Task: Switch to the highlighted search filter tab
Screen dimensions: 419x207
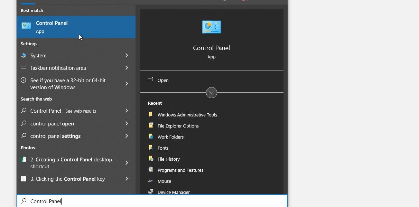Action: 28,3
